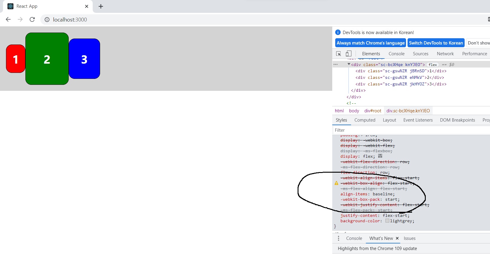The width and height of the screenshot is (490, 256).
Task: Click body in the breadcrumb
Action: 354,111
